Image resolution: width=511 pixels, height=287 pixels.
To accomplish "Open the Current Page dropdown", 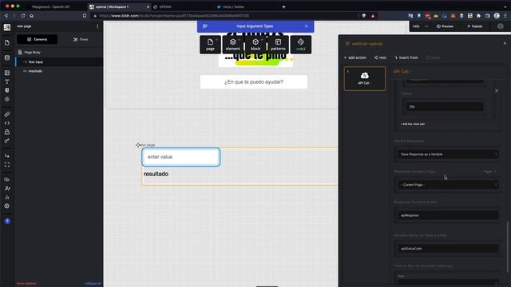I will pos(448,185).
